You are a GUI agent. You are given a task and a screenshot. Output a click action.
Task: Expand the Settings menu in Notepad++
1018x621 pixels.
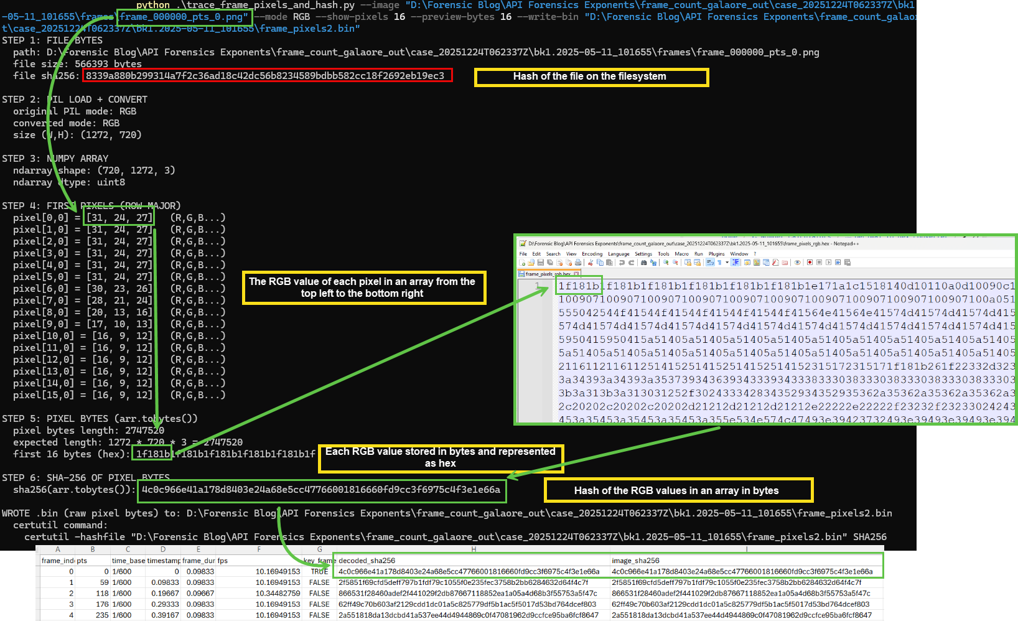(643, 254)
